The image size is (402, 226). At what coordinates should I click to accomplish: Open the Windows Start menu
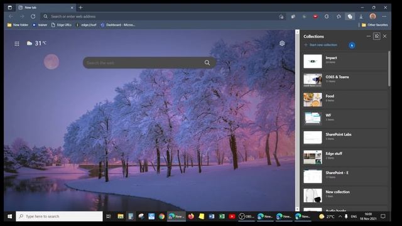[x=10, y=217]
